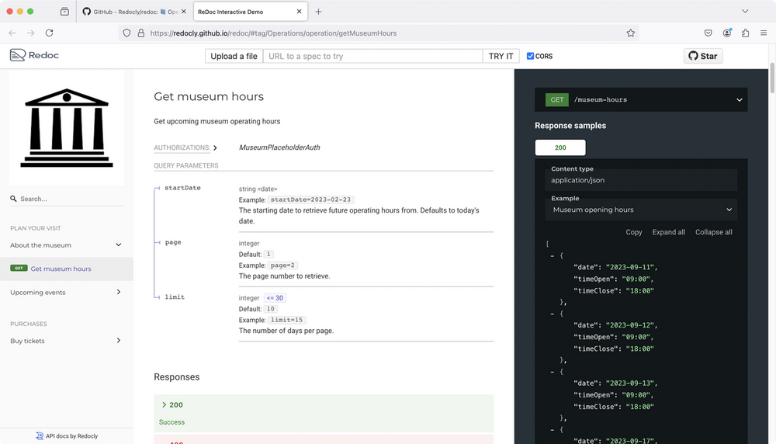This screenshot has height=444, width=776.
Task: Click the TRY IT button
Action: click(501, 56)
